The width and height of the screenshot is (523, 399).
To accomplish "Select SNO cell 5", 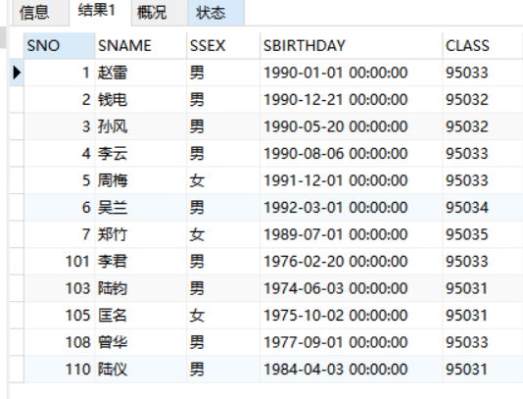I will pyautogui.click(x=60, y=180).
